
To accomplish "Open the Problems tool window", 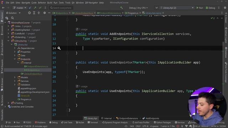I will (40, 122).
